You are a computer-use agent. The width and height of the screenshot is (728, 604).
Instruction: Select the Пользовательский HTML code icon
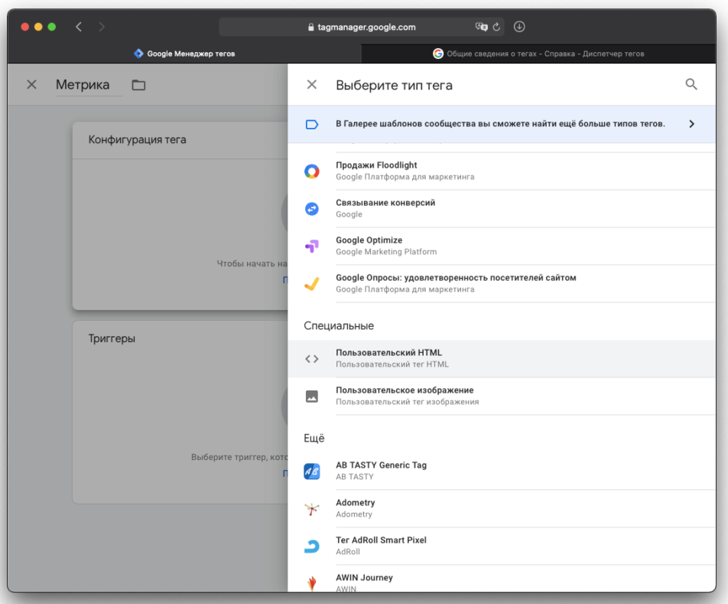(x=312, y=358)
